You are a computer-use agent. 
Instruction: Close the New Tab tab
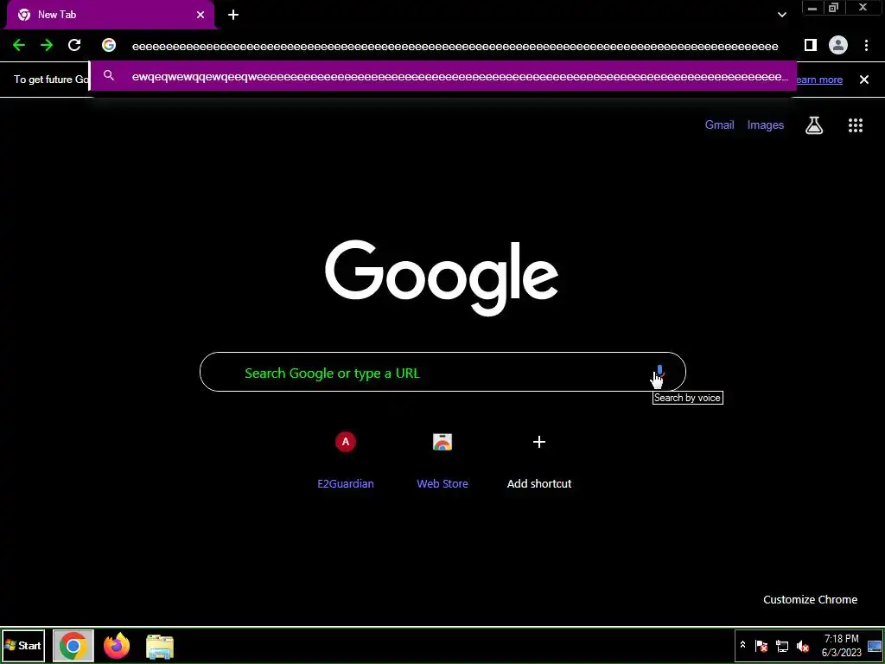[201, 15]
